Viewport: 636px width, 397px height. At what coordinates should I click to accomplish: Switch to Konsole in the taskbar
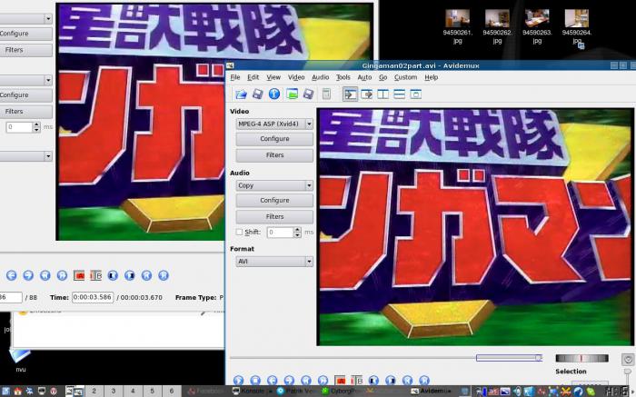252,392
